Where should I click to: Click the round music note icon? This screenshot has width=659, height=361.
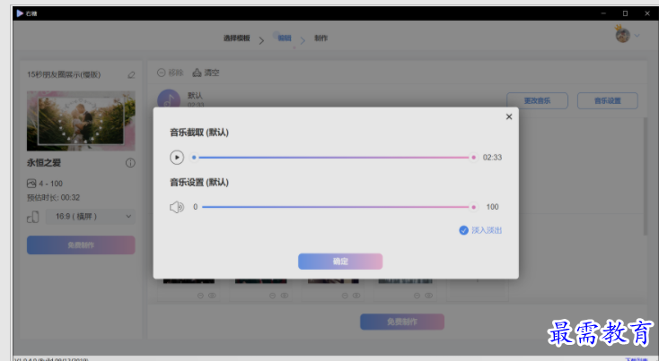(x=169, y=100)
